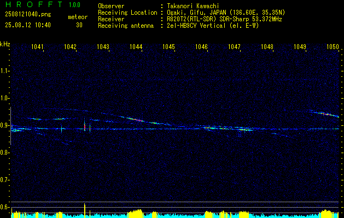Click the HROFFT title text
This screenshot has width=344, height=218.
(34, 4)
